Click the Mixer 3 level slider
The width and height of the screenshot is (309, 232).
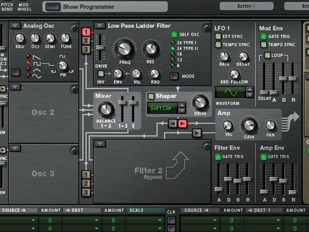click(133, 103)
